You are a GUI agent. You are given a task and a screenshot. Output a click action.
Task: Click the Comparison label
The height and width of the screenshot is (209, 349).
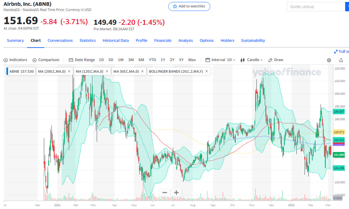tap(49, 60)
